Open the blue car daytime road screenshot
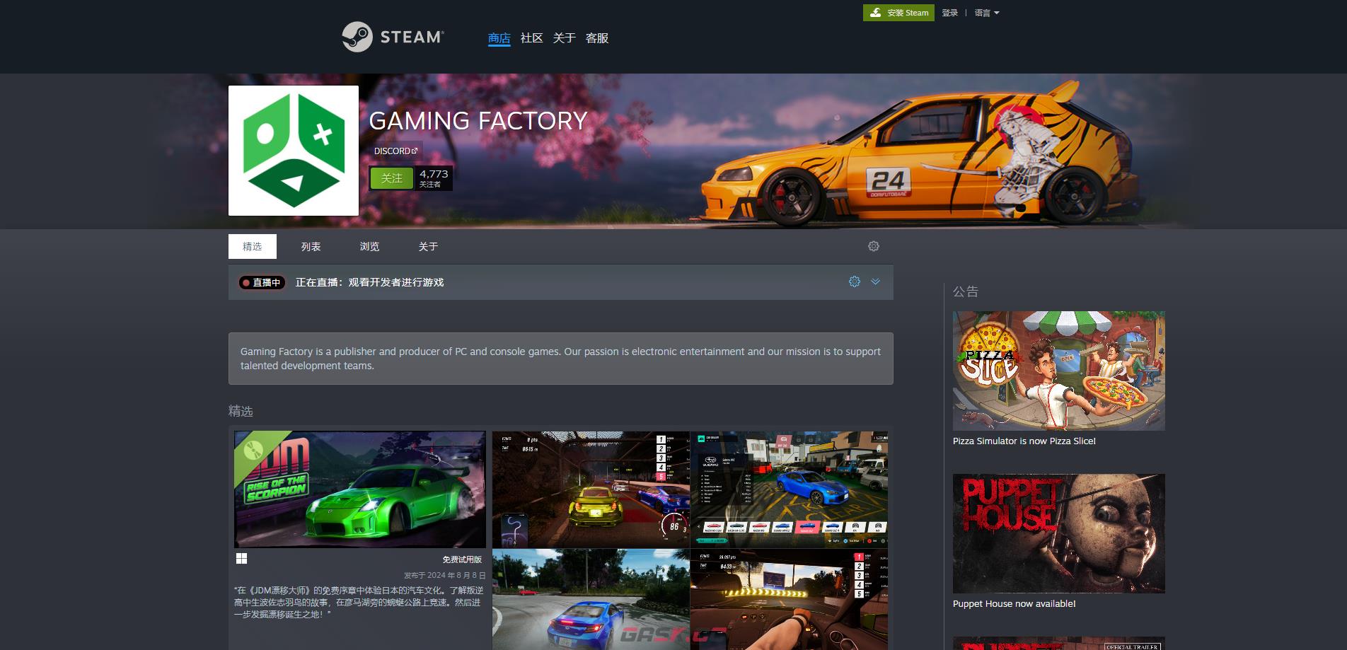The image size is (1347, 650). tap(591, 600)
